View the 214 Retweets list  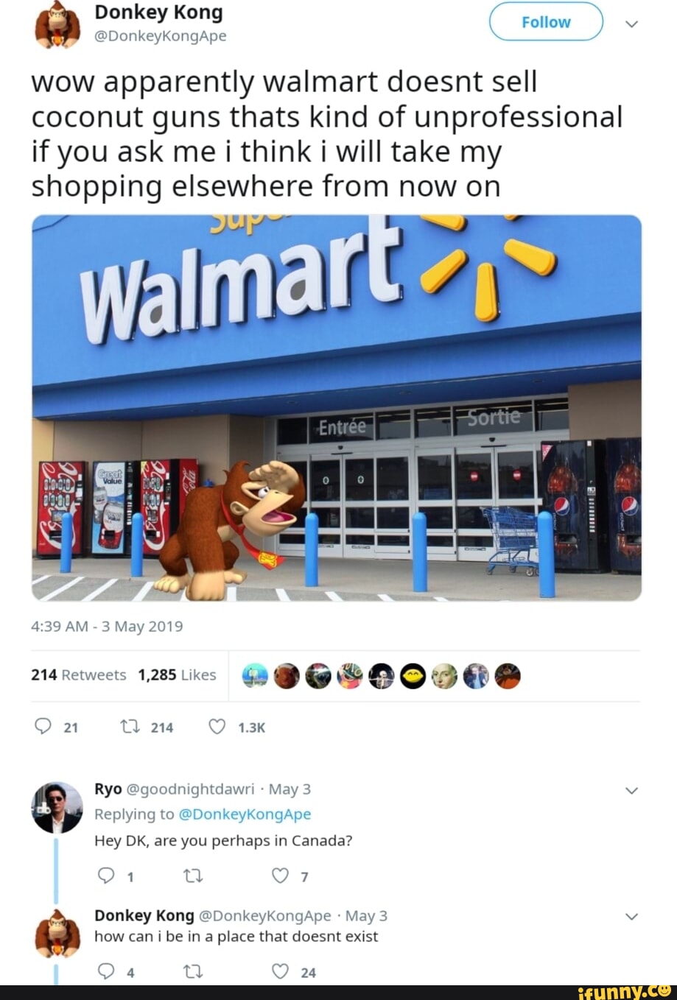[79, 675]
